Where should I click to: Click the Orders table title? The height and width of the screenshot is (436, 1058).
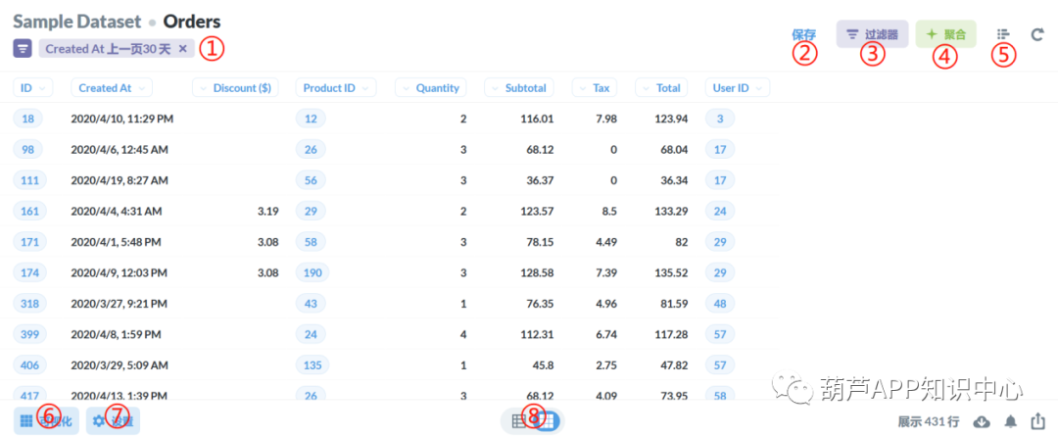click(192, 22)
